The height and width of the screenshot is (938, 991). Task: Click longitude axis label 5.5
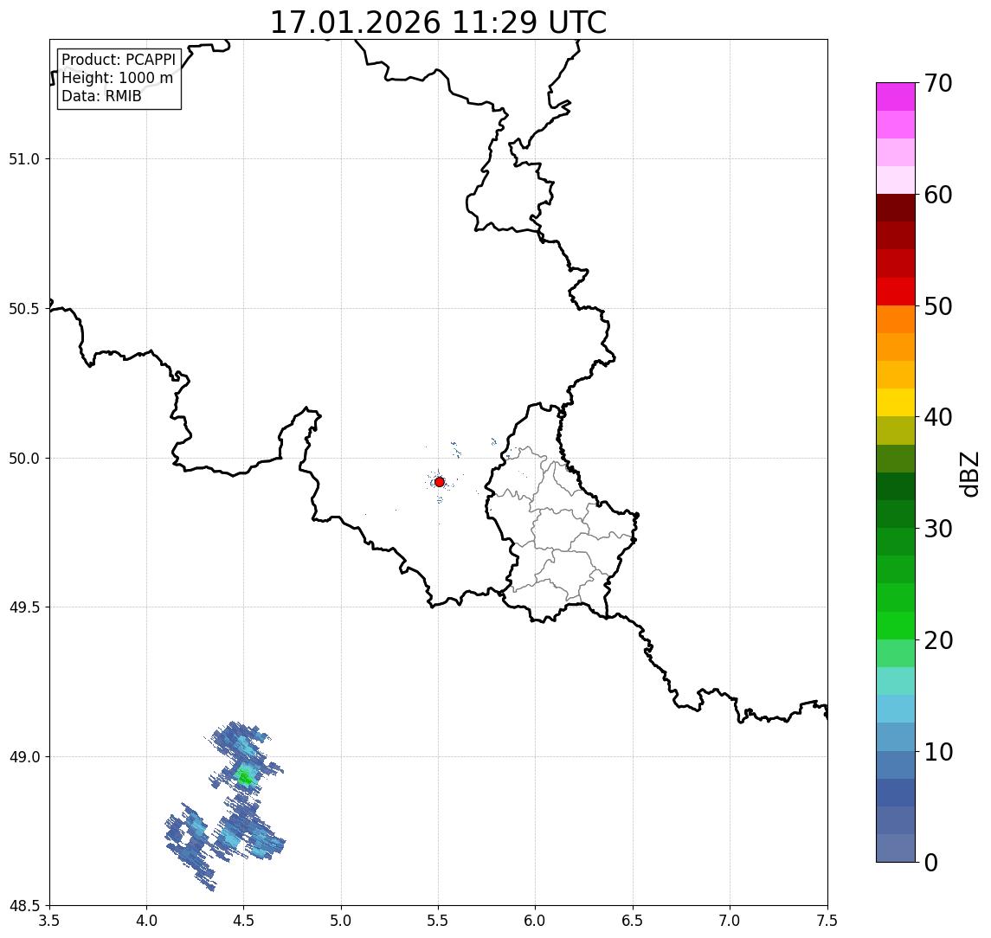click(x=439, y=921)
